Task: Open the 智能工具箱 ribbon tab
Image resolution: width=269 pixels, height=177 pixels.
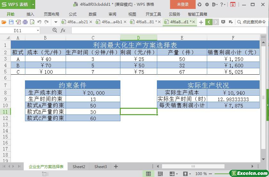Action: [198, 14]
